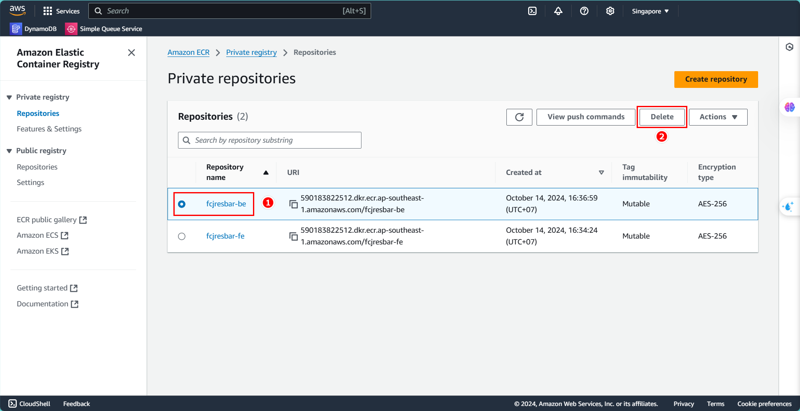Click Feedback in the footer

(77, 403)
